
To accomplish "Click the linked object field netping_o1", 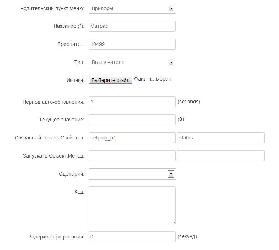I will (132, 138).
